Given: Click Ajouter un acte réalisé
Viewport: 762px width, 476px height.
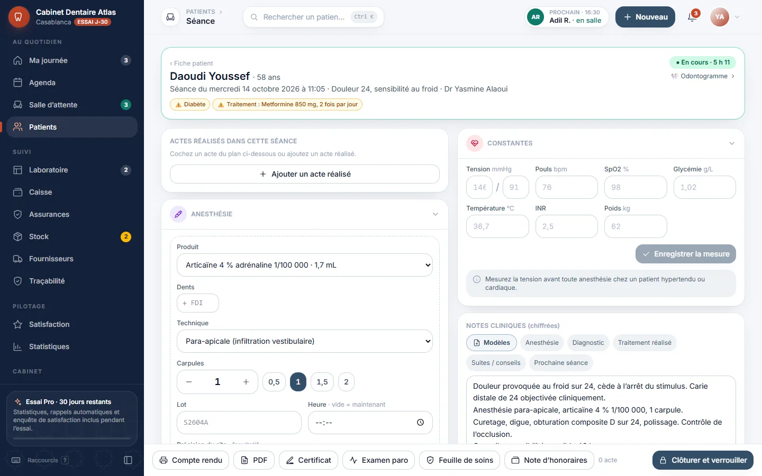Looking at the screenshot, I should (x=305, y=174).
